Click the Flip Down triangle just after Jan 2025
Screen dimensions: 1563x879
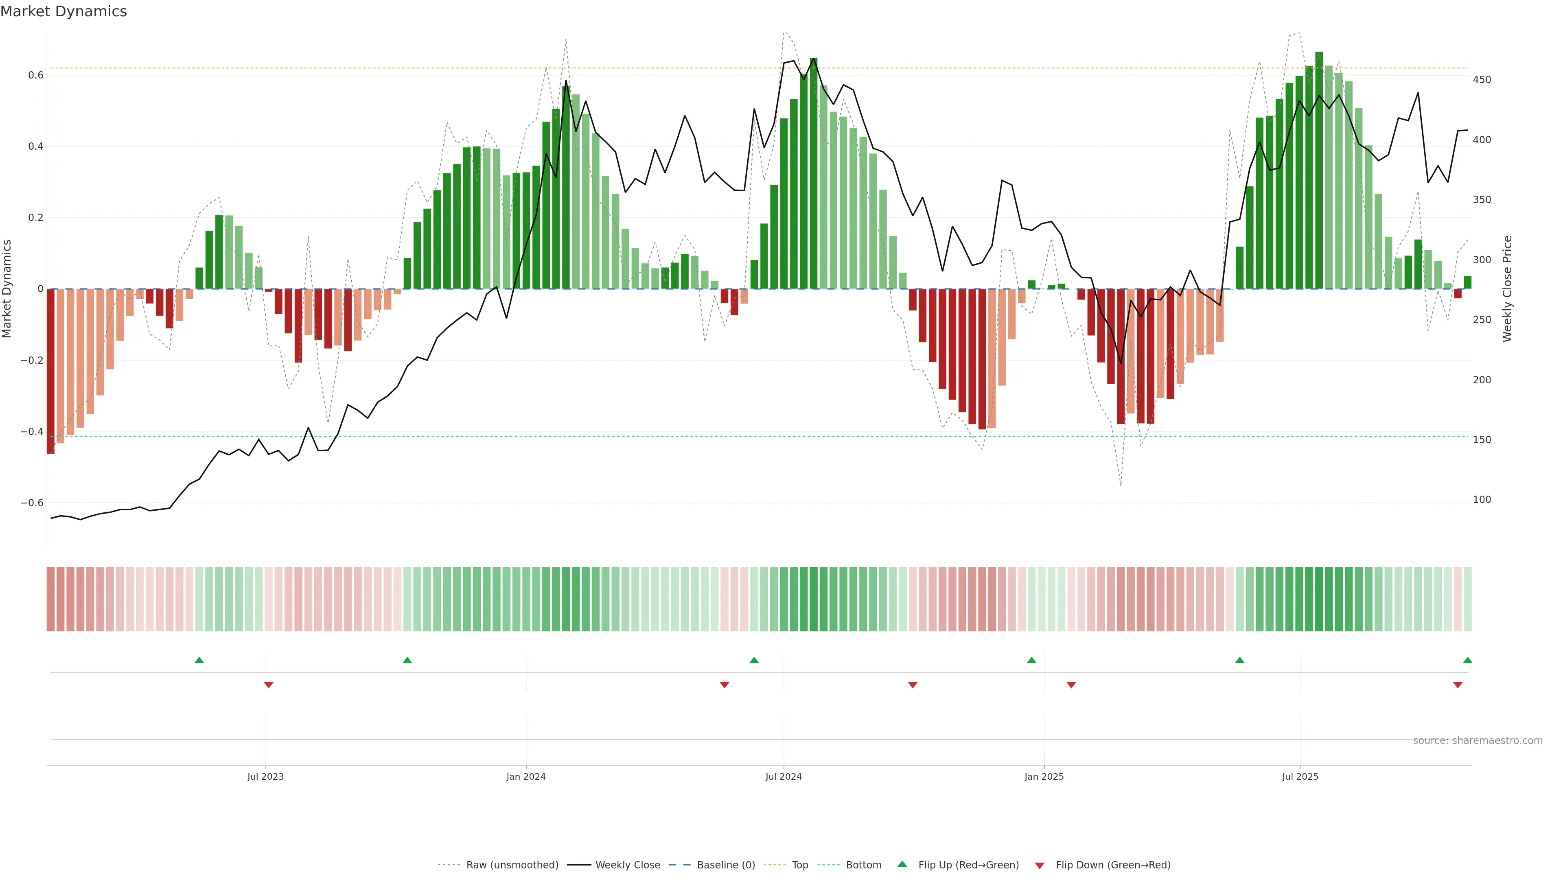(1072, 685)
